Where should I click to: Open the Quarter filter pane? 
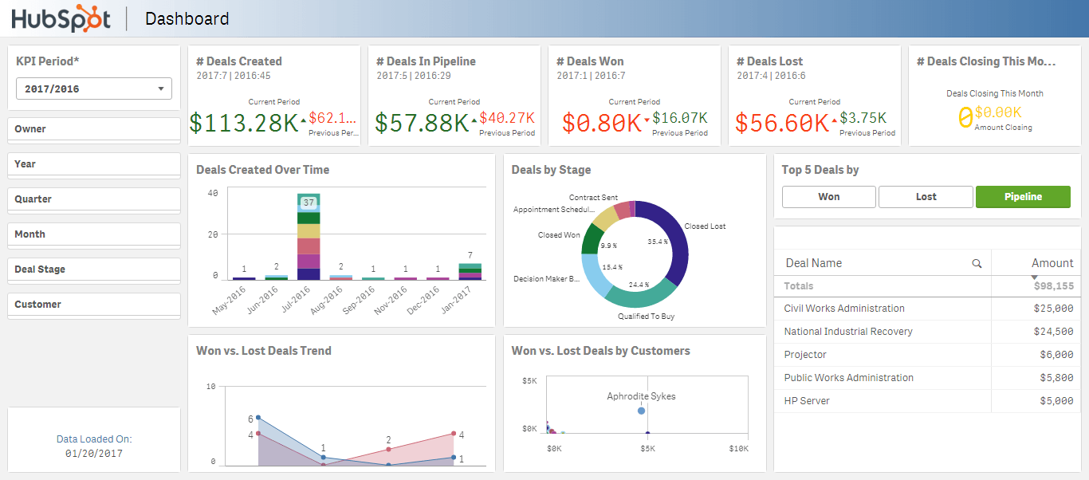tap(94, 199)
